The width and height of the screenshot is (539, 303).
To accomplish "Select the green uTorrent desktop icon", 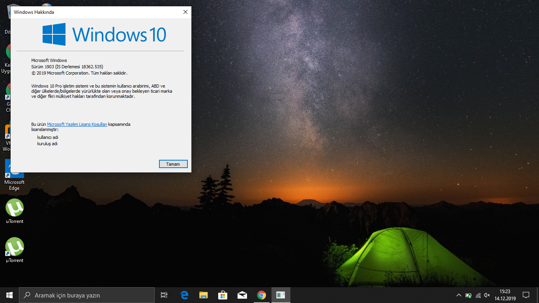I will point(15,211).
